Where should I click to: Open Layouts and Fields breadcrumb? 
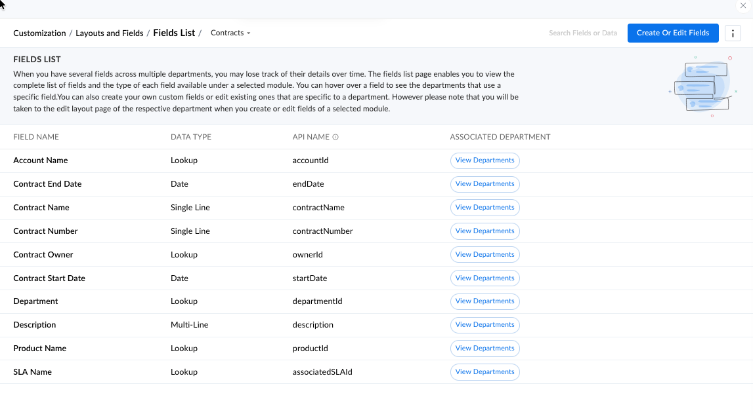(x=109, y=33)
